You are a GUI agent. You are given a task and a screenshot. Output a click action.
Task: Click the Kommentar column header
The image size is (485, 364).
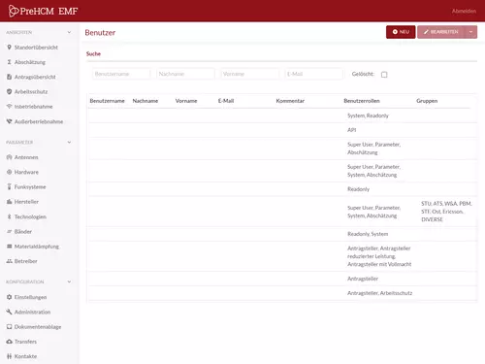click(290, 101)
